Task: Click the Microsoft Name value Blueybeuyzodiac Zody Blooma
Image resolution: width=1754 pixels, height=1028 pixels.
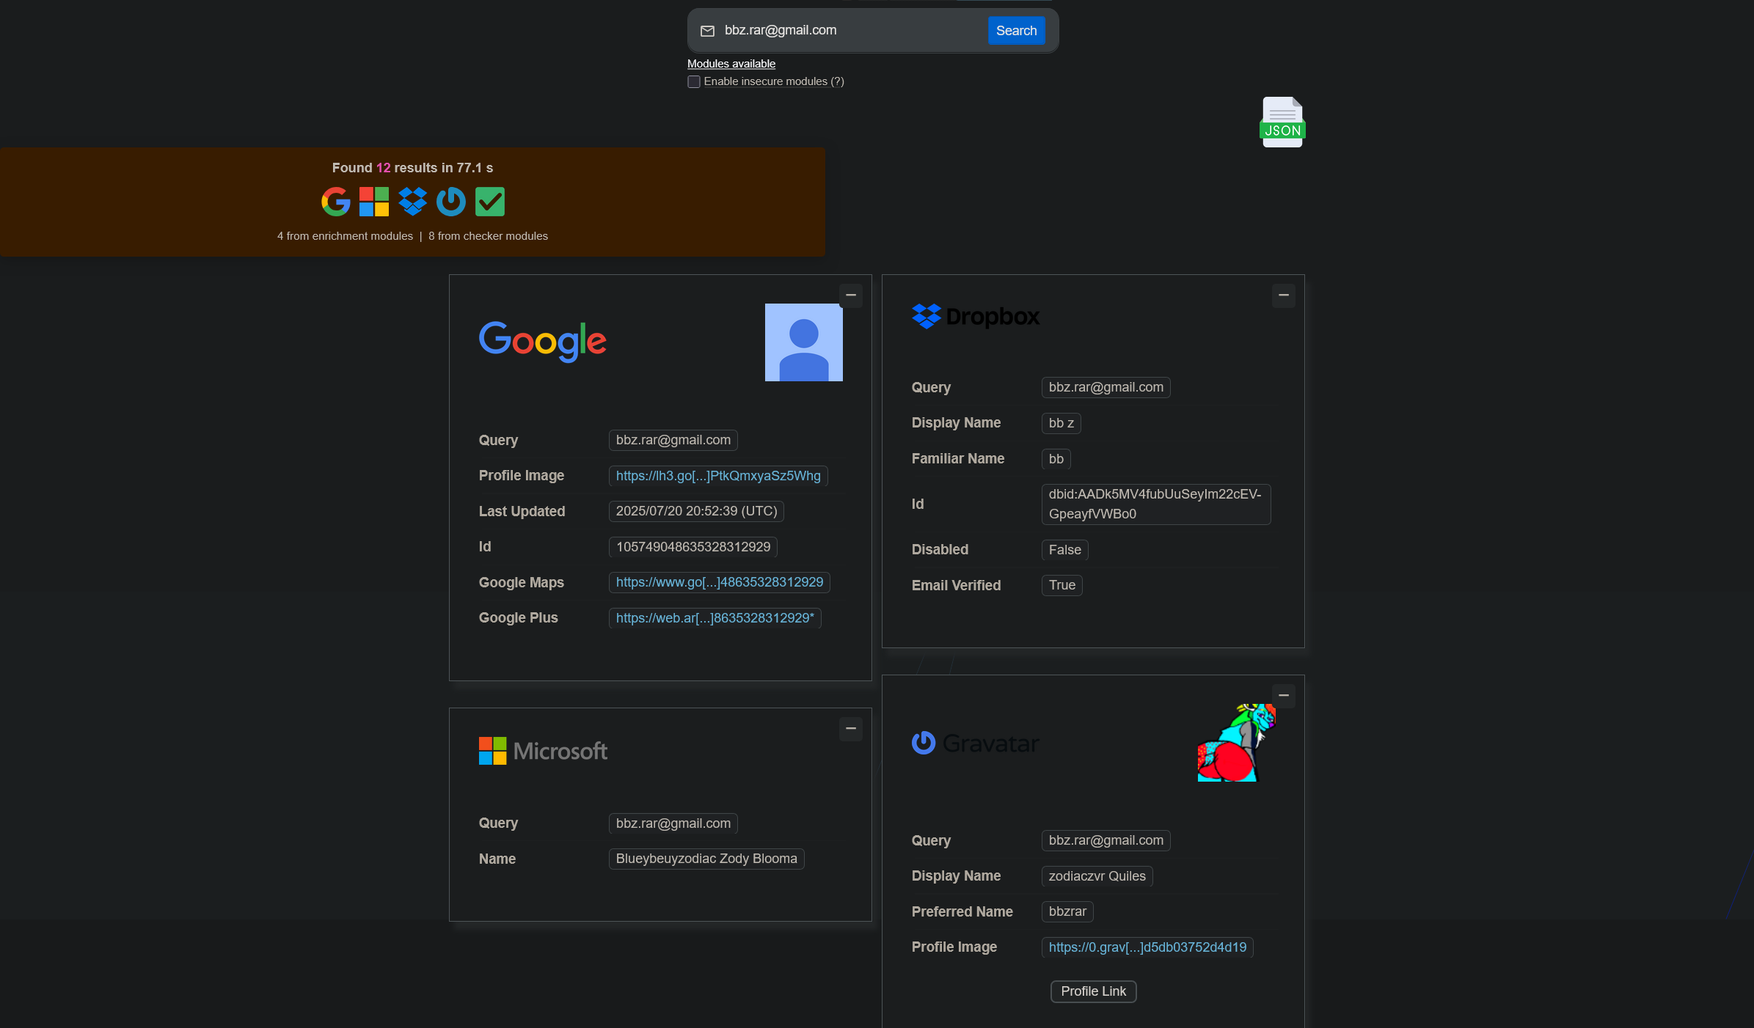Action: [706, 859]
